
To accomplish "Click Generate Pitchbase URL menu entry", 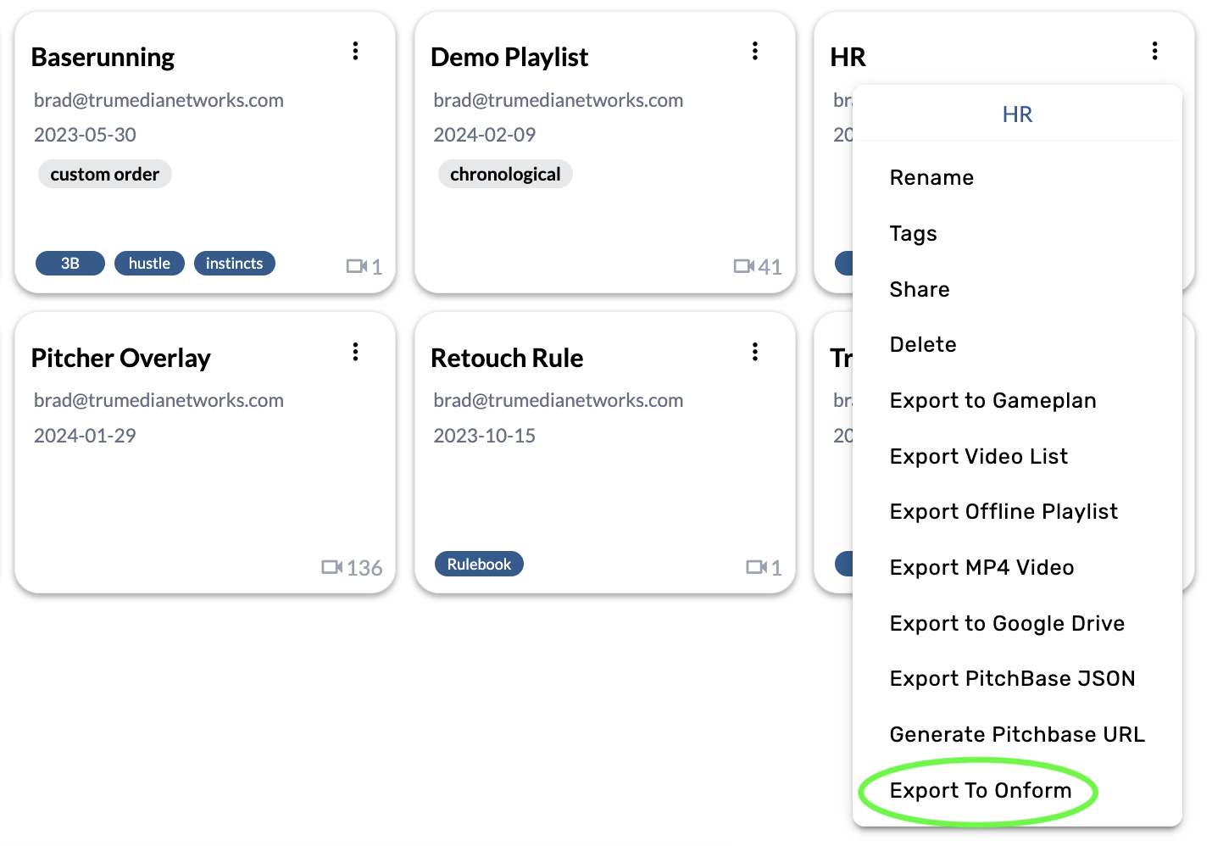I will [1016, 735].
